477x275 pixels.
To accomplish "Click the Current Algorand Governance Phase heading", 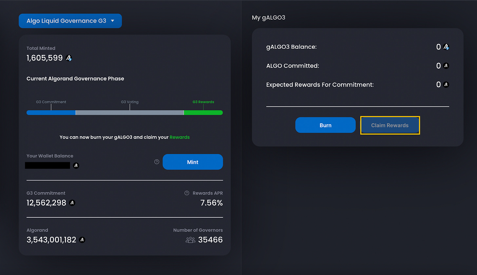I will coord(75,78).
